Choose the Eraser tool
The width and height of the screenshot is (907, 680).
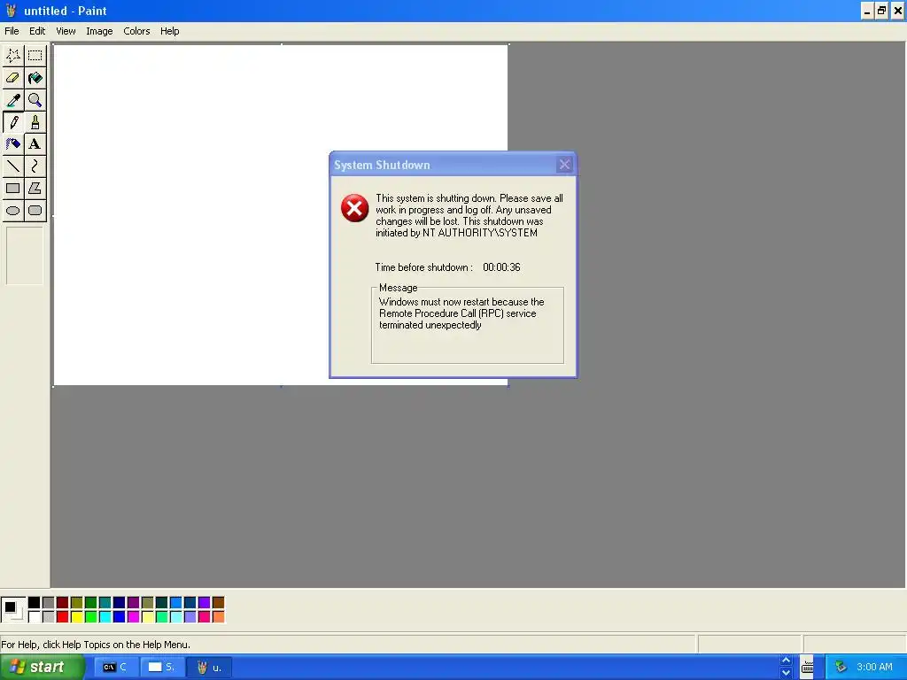coord(12,78)
